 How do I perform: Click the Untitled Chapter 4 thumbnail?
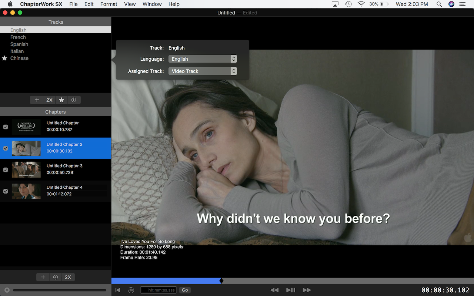coord(26,191)
